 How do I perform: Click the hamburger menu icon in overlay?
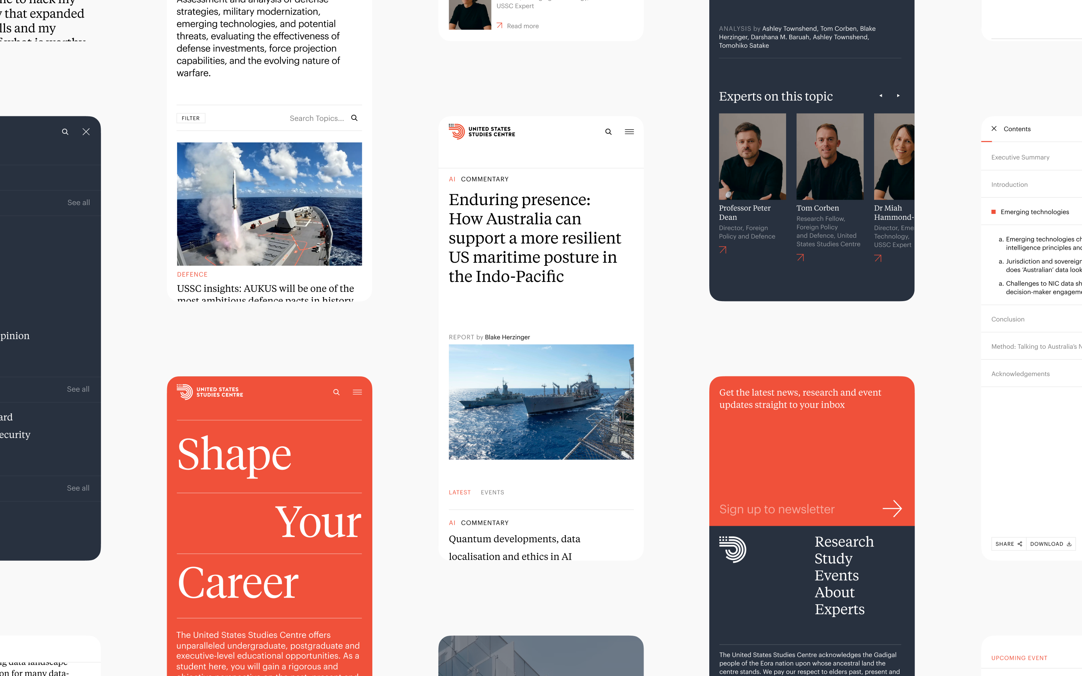pos(629,131)
